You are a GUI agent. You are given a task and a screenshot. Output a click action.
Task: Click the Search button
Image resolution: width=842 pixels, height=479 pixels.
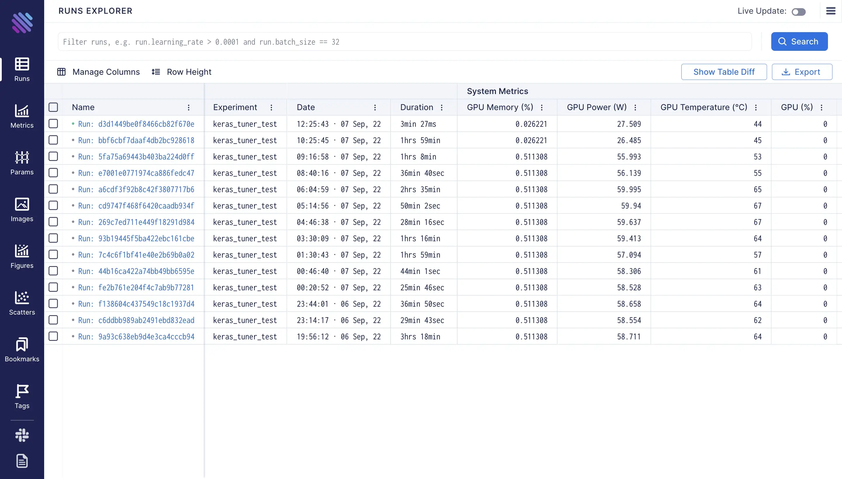[x=799, y=41]
